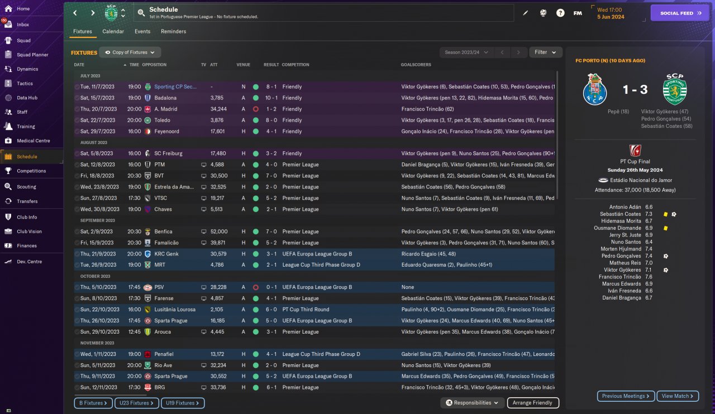Open the Tactics section in the sidebar

pos(25,84)
